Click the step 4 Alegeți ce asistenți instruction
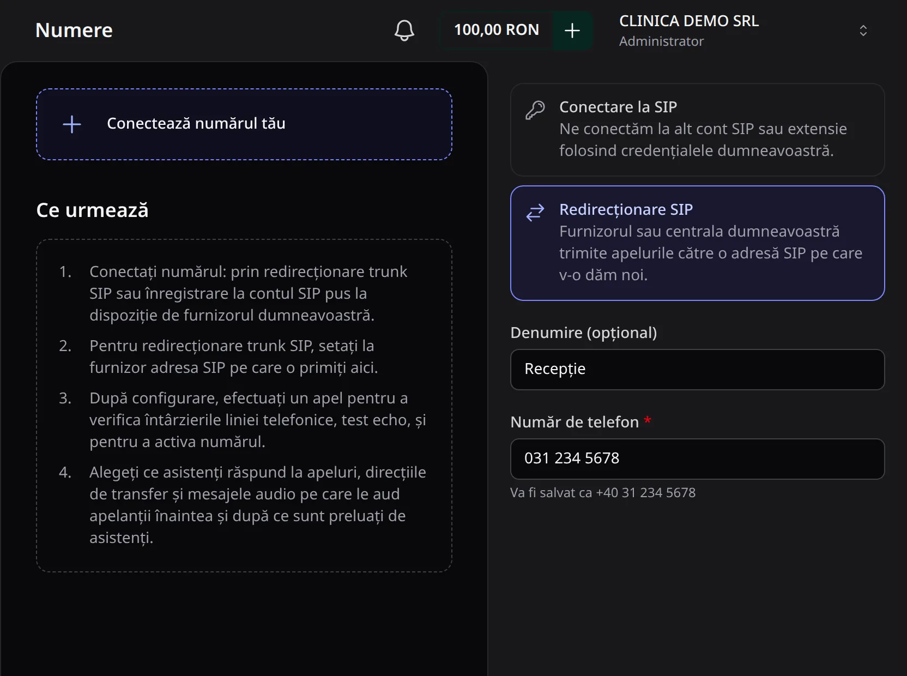The image size is (907, 676). (x=257, y=505)
